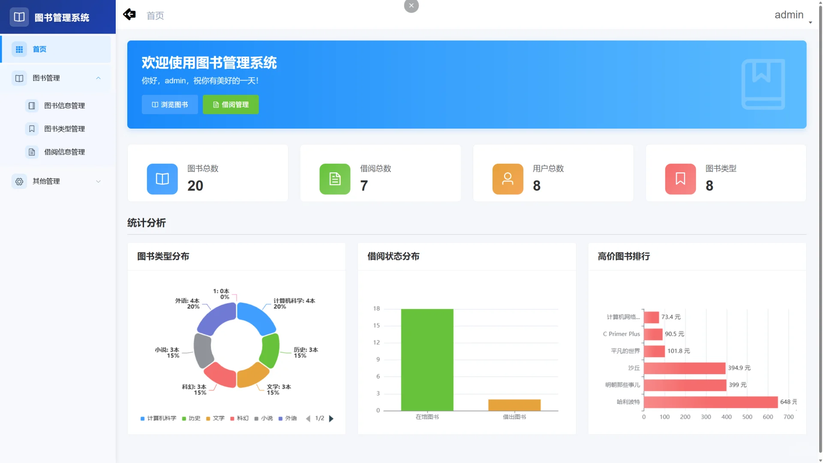Open the 借阅信息管理 menu item
823x463 pixels.
(64, 152)
